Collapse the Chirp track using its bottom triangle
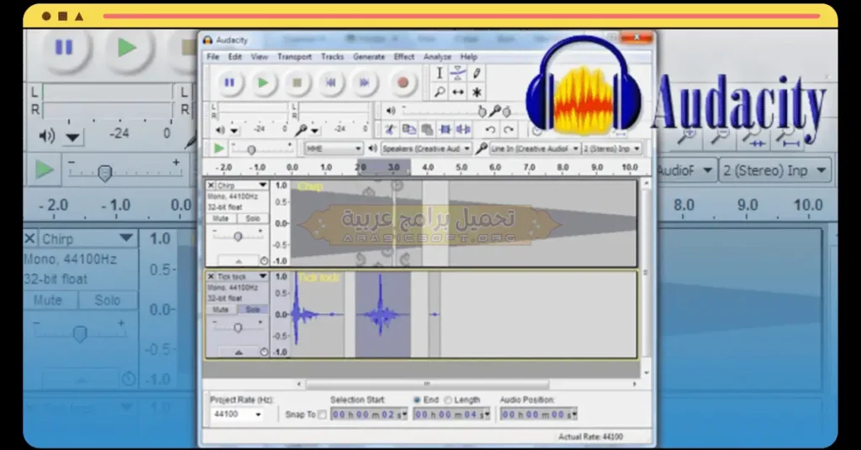Viewport: 861px width, 450px height. point(238,261)
